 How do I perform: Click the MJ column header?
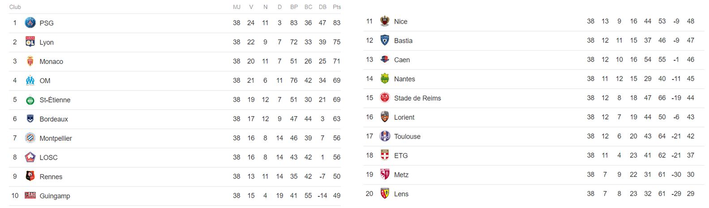236,7
